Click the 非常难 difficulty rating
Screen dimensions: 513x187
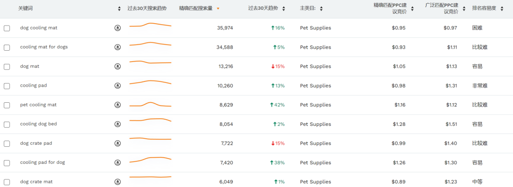tap(480, 86)
